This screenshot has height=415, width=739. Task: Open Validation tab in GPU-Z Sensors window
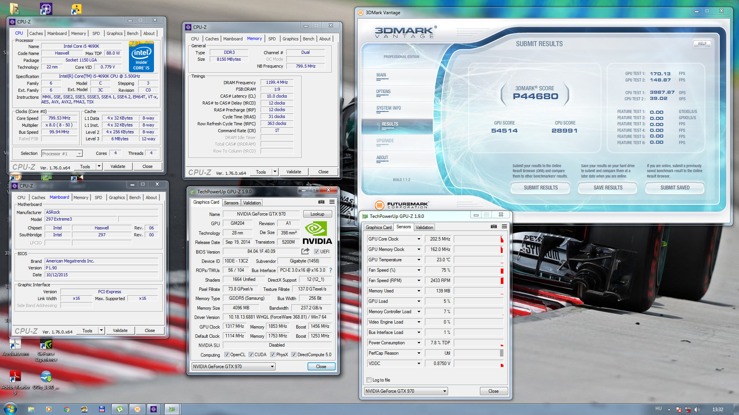pyautogui.click(x=424, y=227)
